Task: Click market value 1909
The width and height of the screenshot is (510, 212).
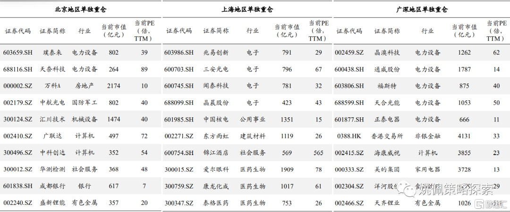Action: pos(287,170)
